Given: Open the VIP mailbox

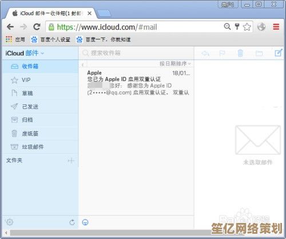Looking at the screenshot, I should 41,80.
